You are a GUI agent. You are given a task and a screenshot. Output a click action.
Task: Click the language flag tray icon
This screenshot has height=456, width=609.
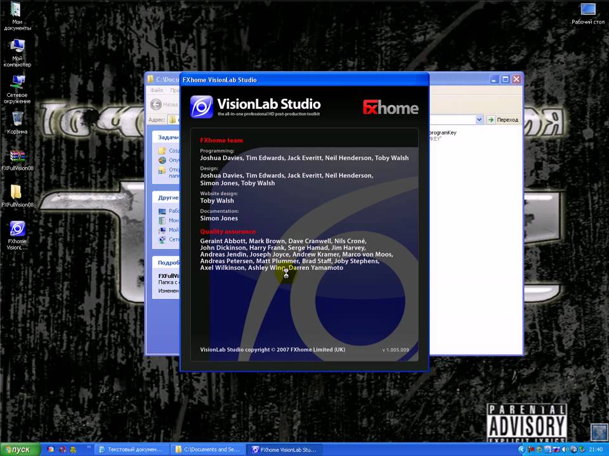556,450
